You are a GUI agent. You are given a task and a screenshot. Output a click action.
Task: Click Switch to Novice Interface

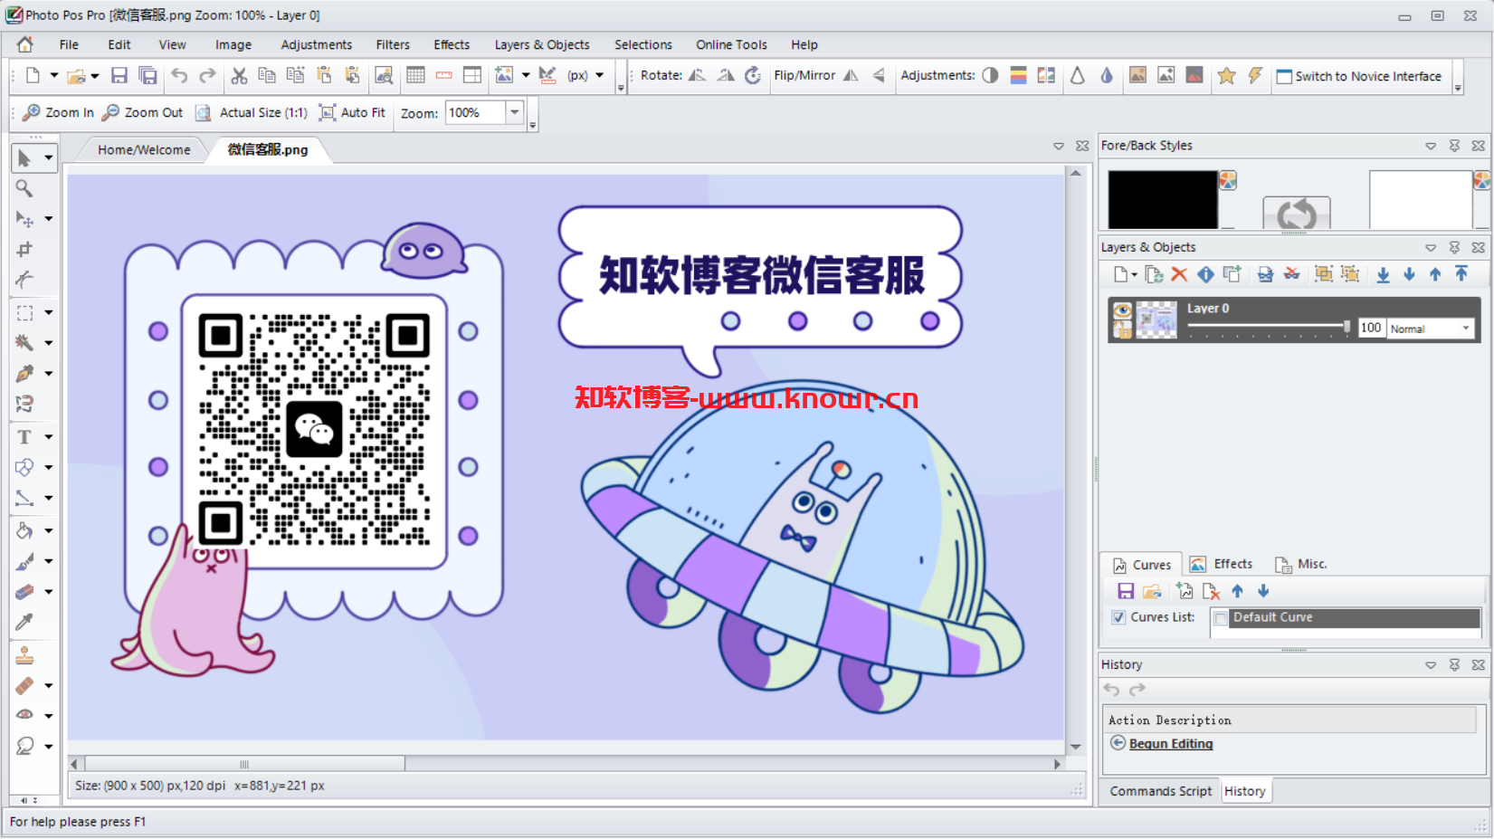(1358, 76)
